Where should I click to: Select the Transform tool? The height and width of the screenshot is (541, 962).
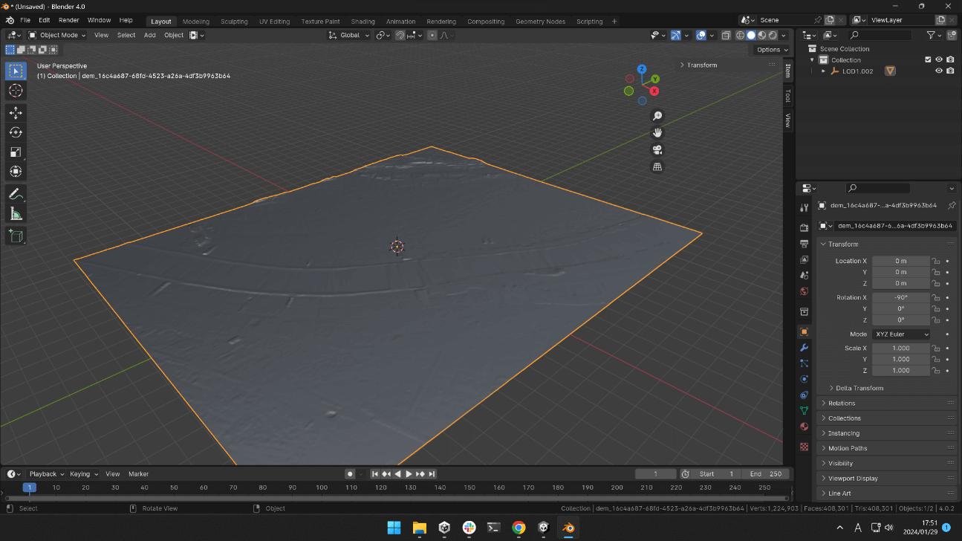pos(16,172)
